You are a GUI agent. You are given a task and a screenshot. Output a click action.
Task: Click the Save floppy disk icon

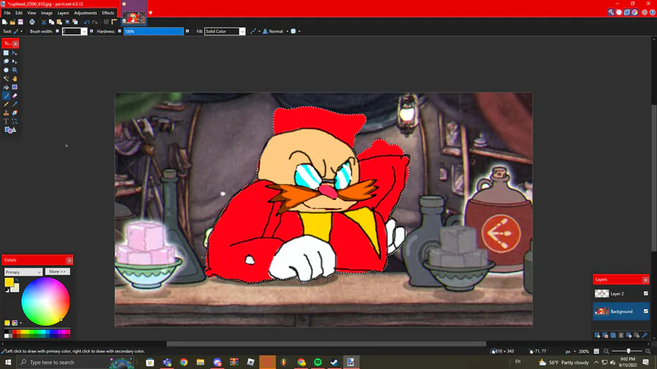point(20,22)
